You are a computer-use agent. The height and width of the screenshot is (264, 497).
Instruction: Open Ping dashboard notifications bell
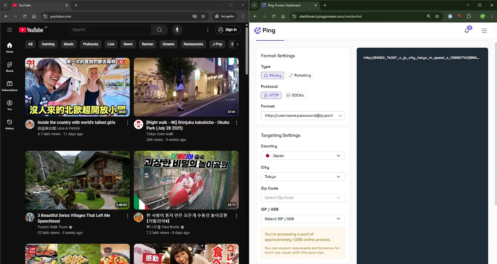(x=467, y=30)
